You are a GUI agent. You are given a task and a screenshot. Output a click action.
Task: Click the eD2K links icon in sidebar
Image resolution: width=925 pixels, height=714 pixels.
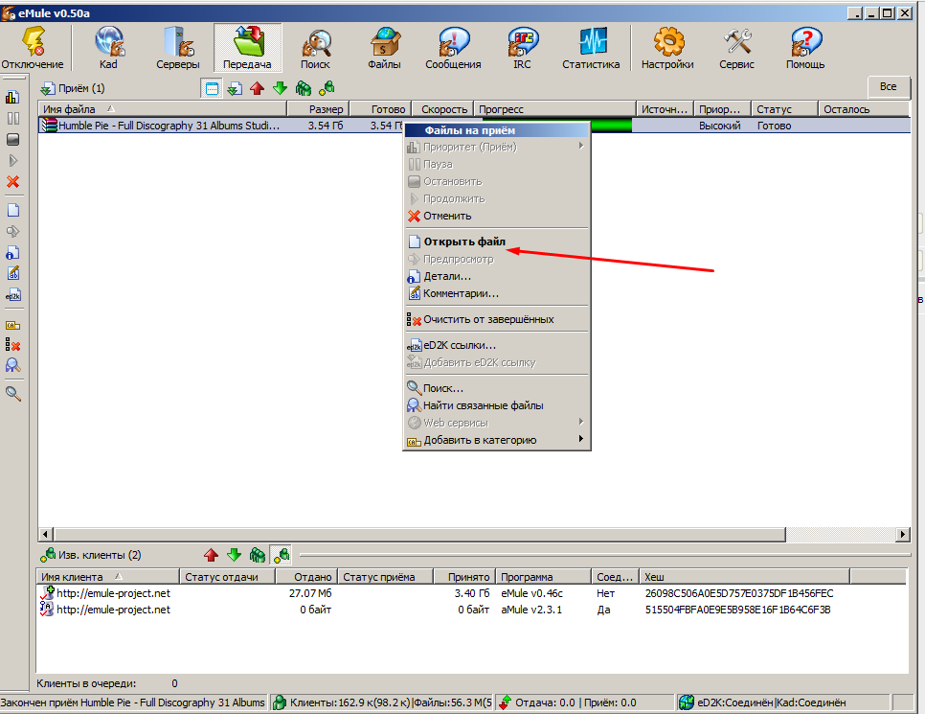point(12,295)
